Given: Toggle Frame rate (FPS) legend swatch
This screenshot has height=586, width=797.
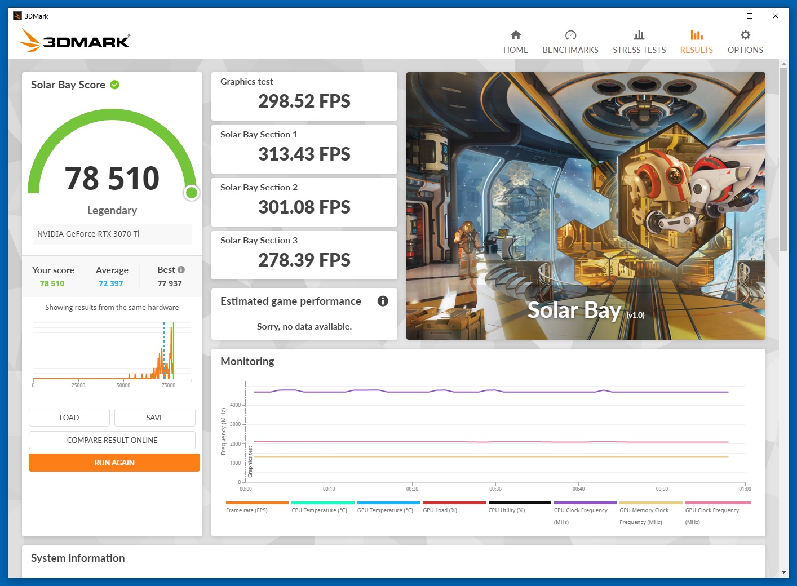Looking at the screenshot, I should click(257, 503).
